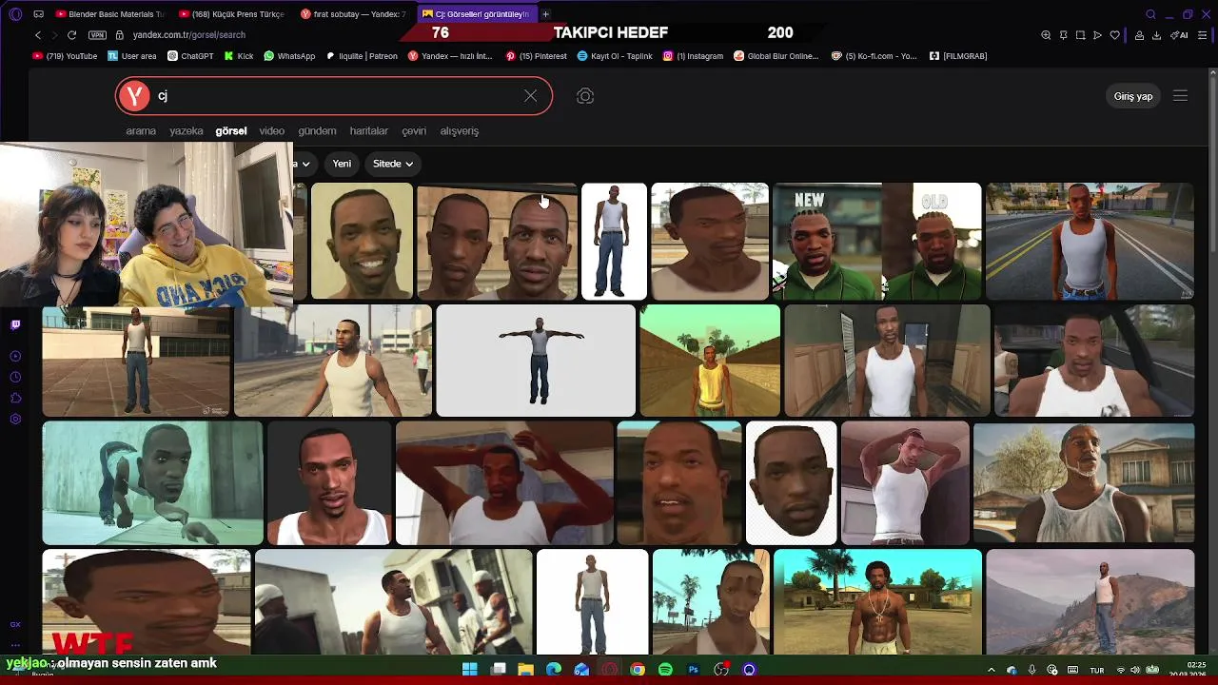Open ChatGPT bookmark

[x=190, y=56]
